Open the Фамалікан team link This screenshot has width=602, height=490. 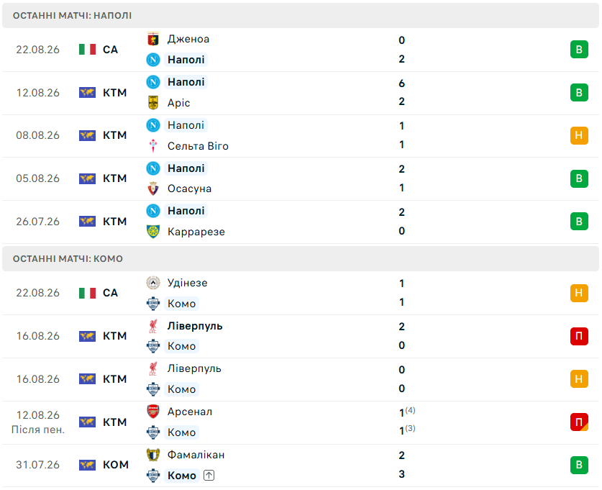click(196, 455)
